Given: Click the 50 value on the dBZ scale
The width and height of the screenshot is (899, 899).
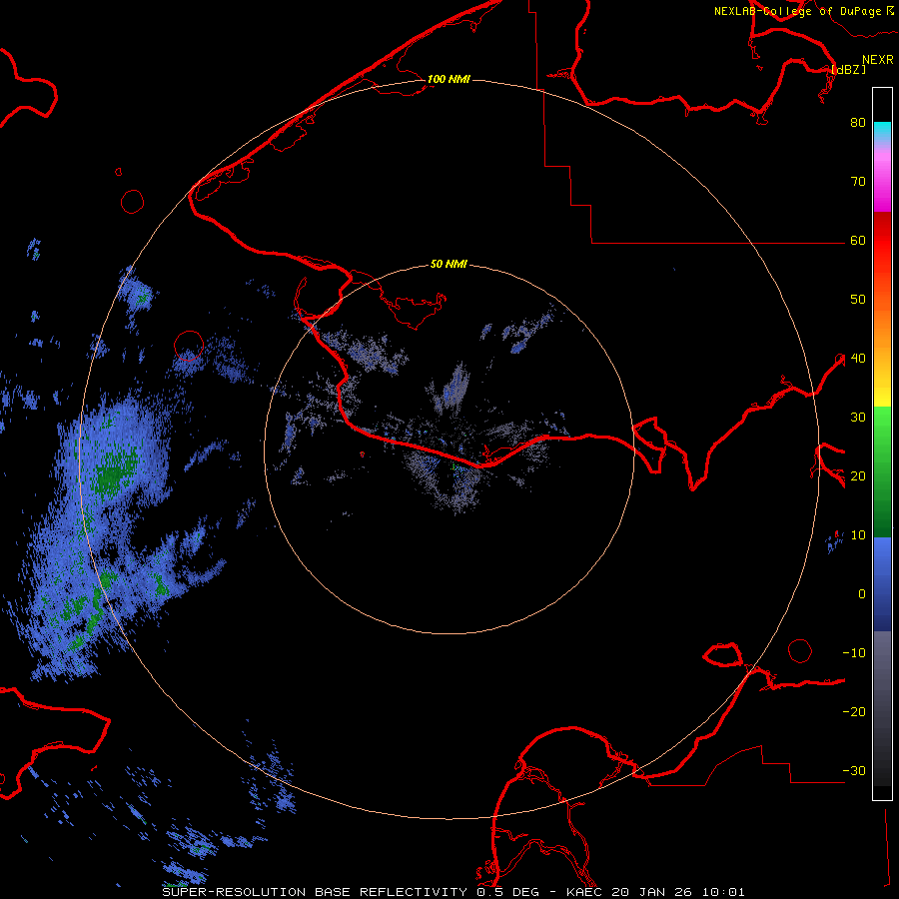Looking at the screenshot, I should coord(858,300).
